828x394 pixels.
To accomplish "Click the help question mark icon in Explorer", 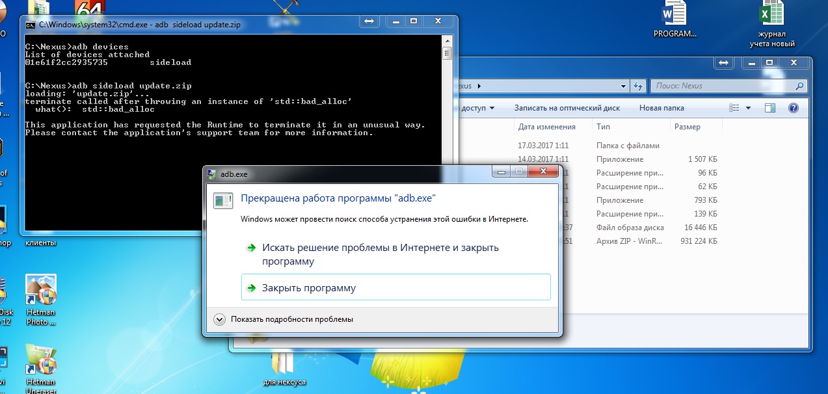I will 793,108.
